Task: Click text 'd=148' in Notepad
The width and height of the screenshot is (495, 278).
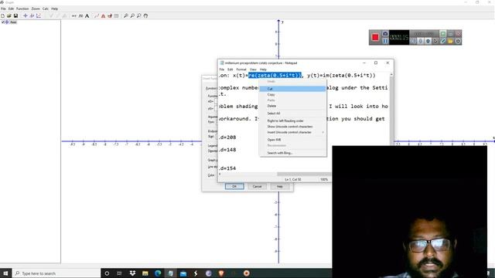Action: point(228,150)
